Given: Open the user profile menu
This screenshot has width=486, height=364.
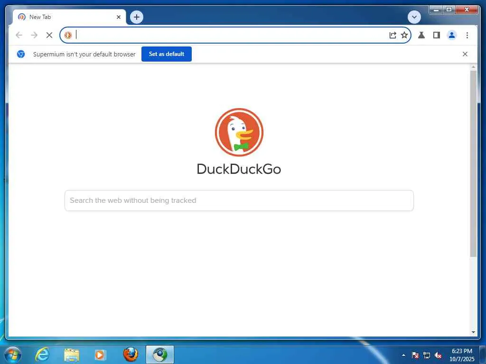Looking at the screenshot, I should click(x=452, y=35).
